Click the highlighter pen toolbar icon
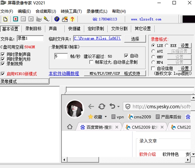The height and width of the screenshot is (168, 195). pyautogui.click(x=46, y=19)
